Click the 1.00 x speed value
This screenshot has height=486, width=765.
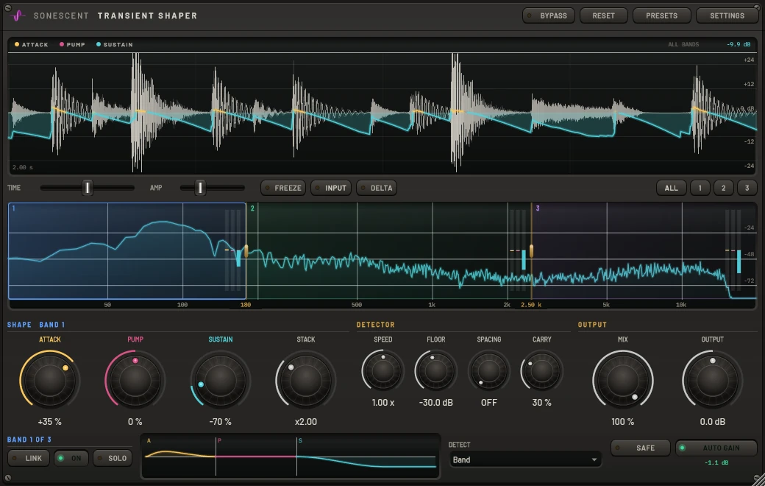tap(383, 403)
